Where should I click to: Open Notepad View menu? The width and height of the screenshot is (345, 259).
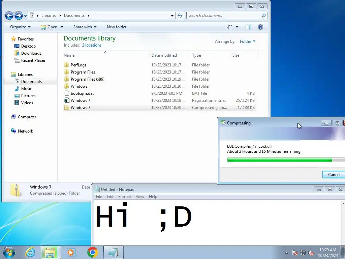(x=140, y=197)
